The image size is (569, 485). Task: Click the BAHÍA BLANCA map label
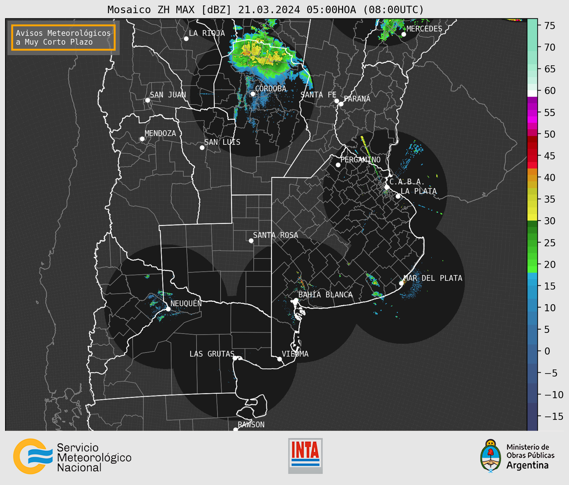(x=325, y=295)
